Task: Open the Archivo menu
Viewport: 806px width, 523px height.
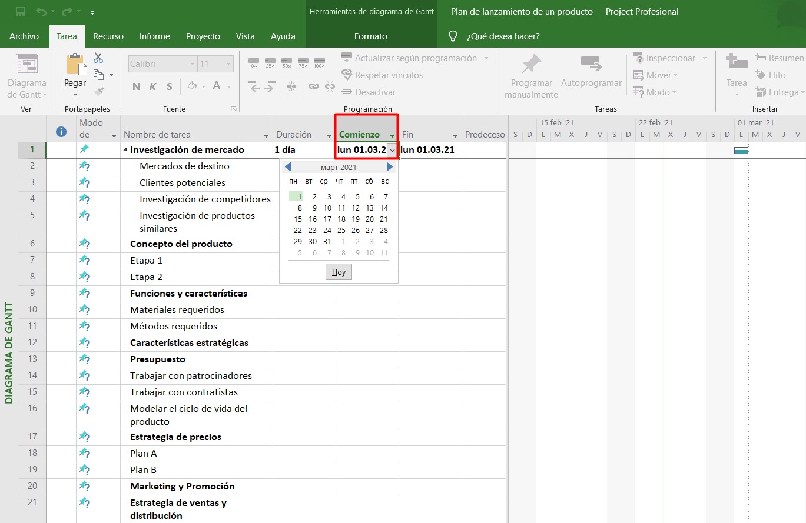Action: (x=24, y=36)
